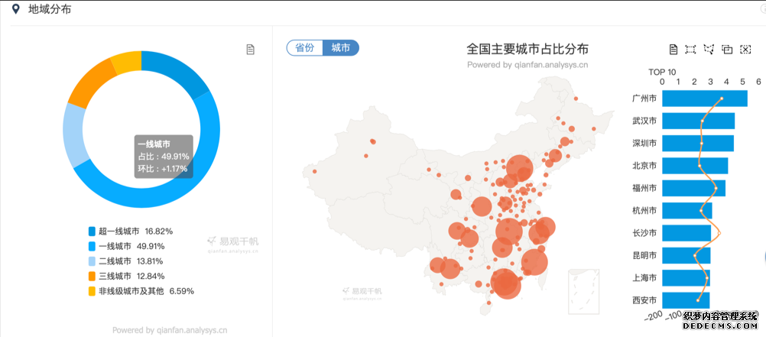Click the 深圳市 bar in TOP 10
This screenshot has width=766, height=337.
(x=698, y=144)
